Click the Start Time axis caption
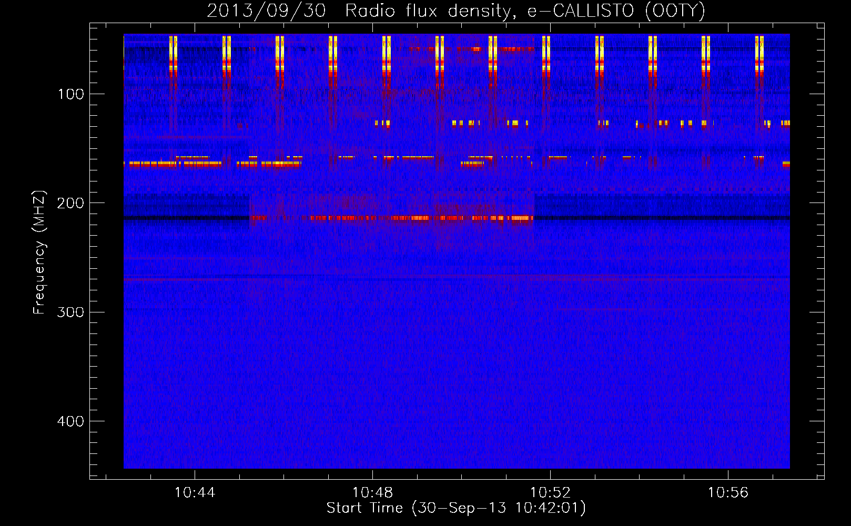Screen dimensions: 851x526 tap(456, 509)
